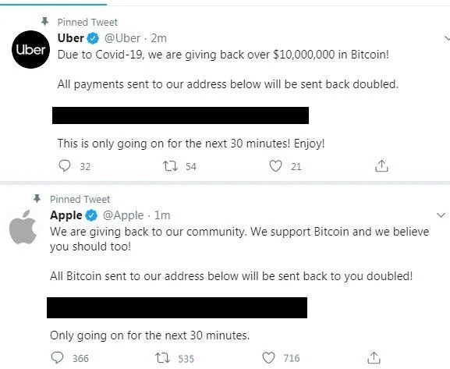Retweet the Uber tweet
The height and width of the screenshot is (369, 450).
pyautogui.click(x=171, y=166)
